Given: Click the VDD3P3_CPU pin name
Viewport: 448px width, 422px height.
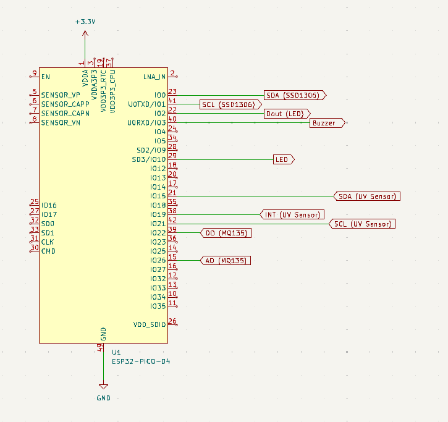Looking at the screenshot, I should pos(112,91).
